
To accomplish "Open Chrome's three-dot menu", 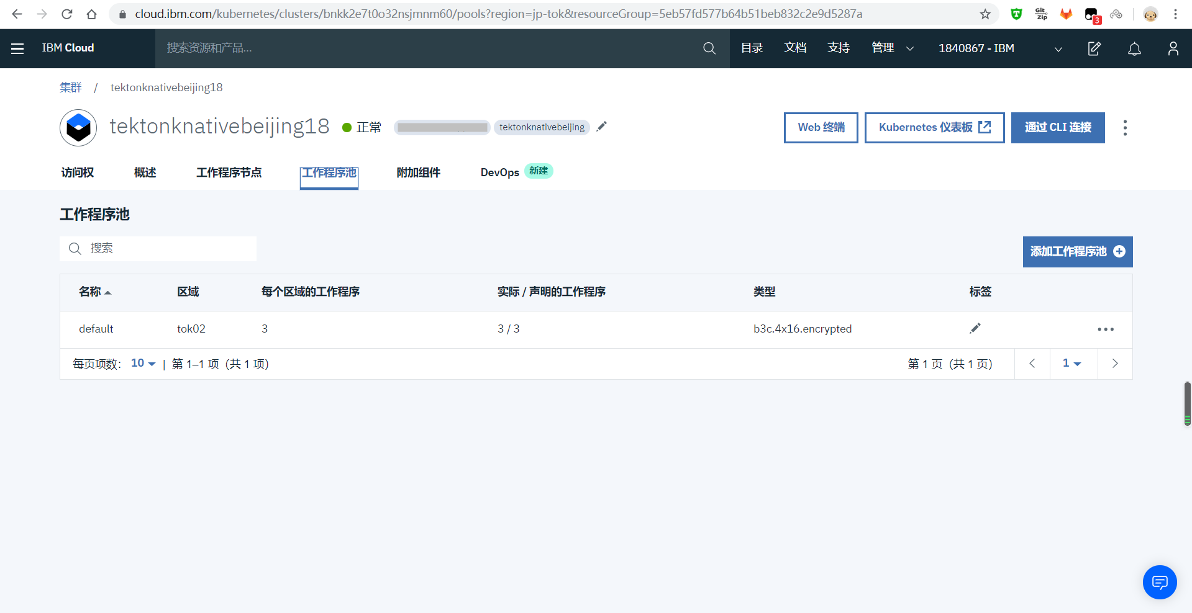I will tap(1175, 14).
